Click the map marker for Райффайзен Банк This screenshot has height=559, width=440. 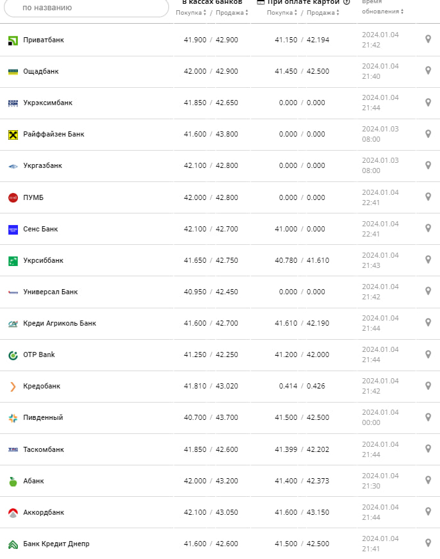[x=428, y=134]
